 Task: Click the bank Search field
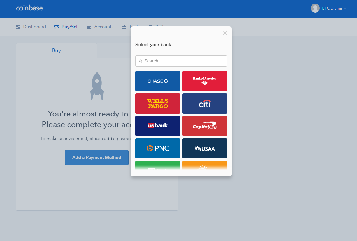pyautogui.click(x=181, y=61)
